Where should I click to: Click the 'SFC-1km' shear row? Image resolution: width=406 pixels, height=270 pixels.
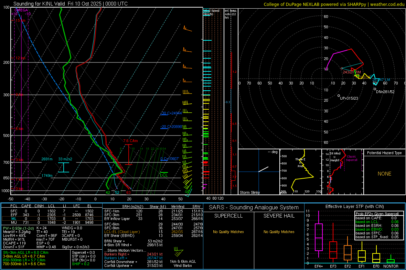coord(153,211)
